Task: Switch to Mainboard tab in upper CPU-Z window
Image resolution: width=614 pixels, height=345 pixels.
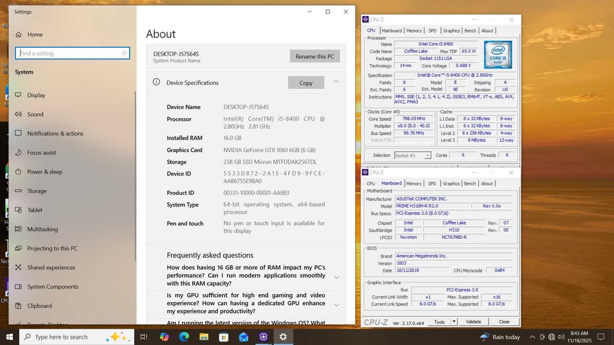Action: [392, 31]
